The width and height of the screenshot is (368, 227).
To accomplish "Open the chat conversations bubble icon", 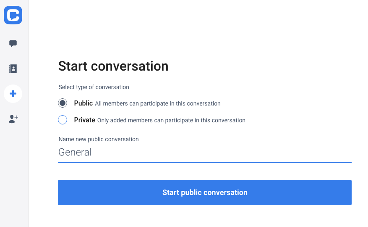I will 13,44.
